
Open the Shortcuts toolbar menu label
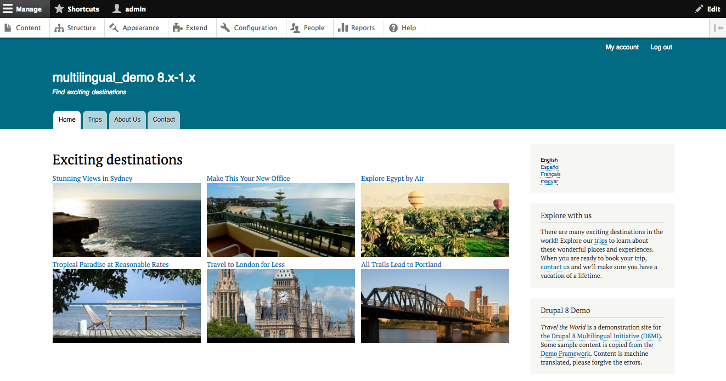tap(83, 9)
